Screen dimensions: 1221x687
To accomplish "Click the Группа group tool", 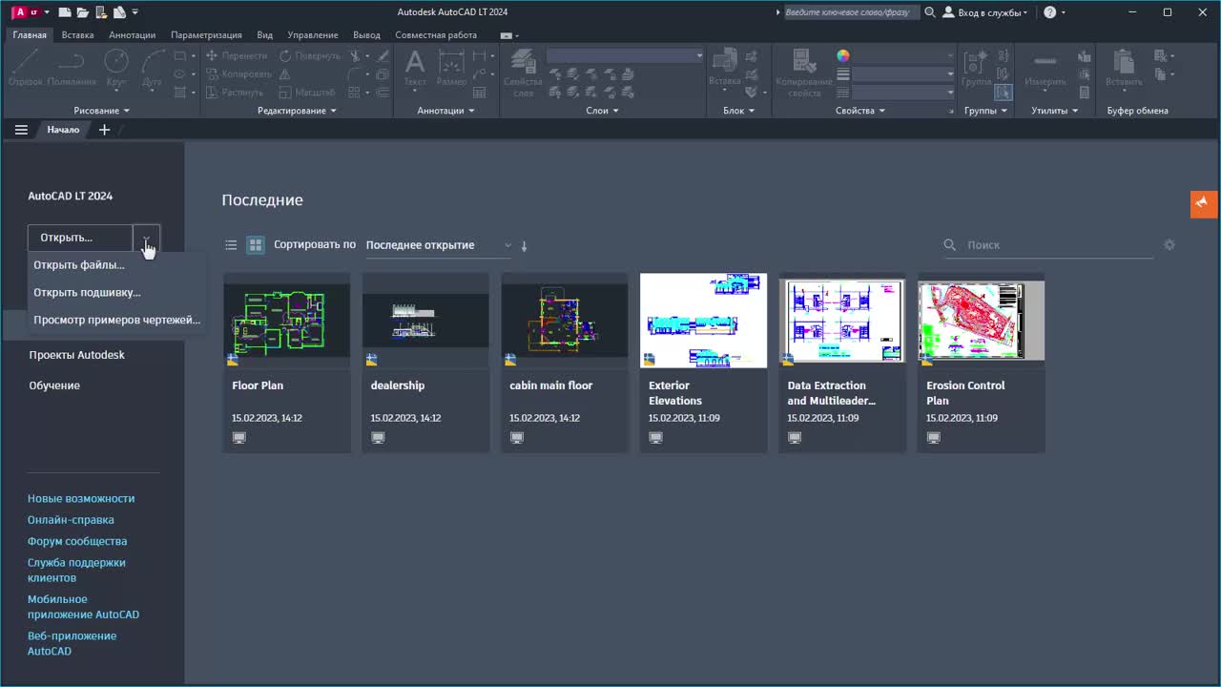I will [x=977, y=69].
